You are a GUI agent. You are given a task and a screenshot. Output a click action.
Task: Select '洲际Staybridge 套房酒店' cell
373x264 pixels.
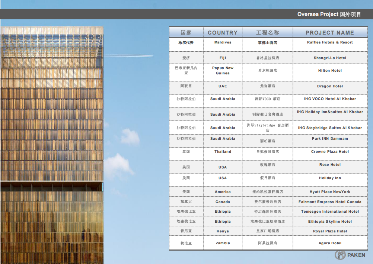coord(268,128)
